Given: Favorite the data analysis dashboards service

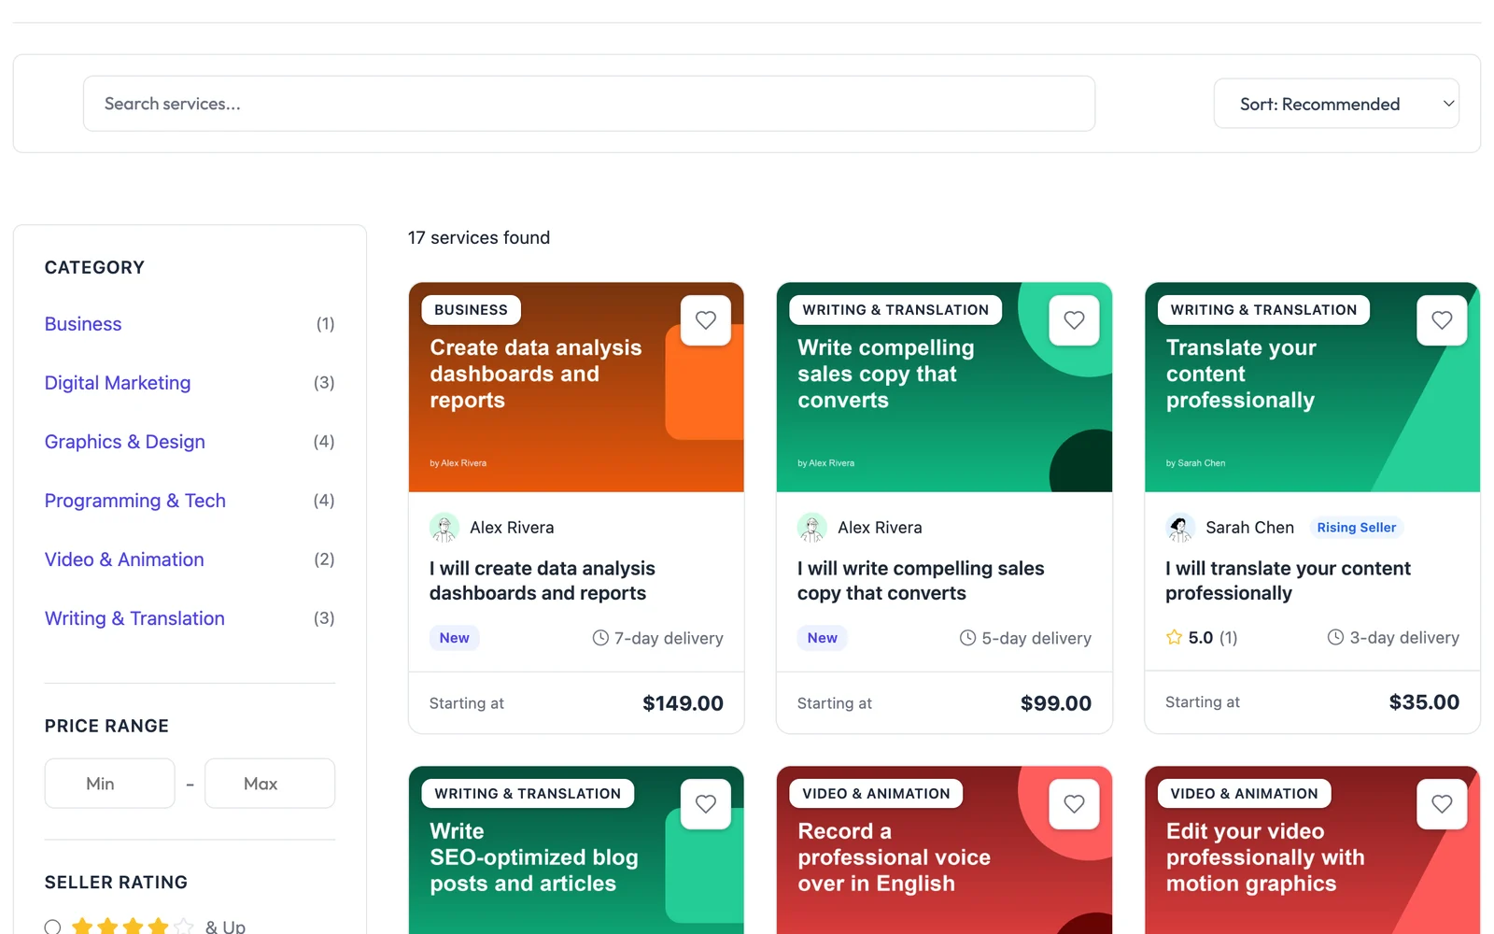Looking at the screenshot, I should tap(706, 320).
